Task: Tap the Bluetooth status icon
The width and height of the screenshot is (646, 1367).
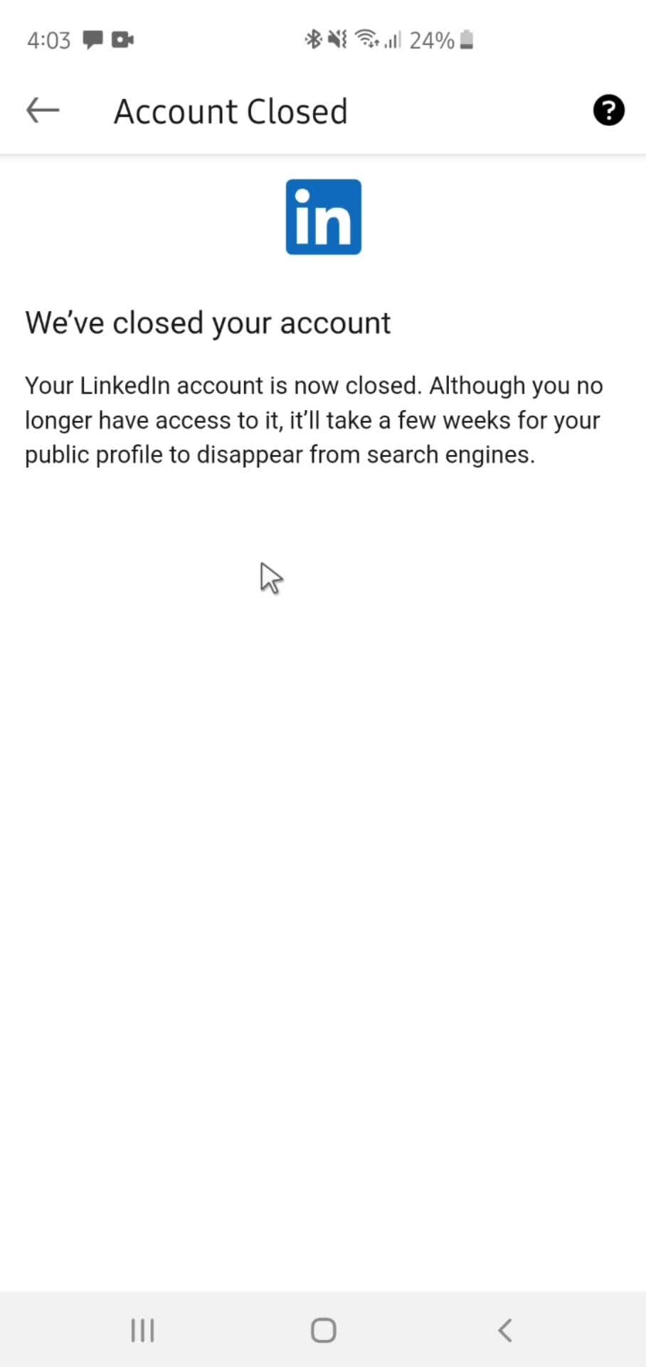Action: [x=313, y=40]
